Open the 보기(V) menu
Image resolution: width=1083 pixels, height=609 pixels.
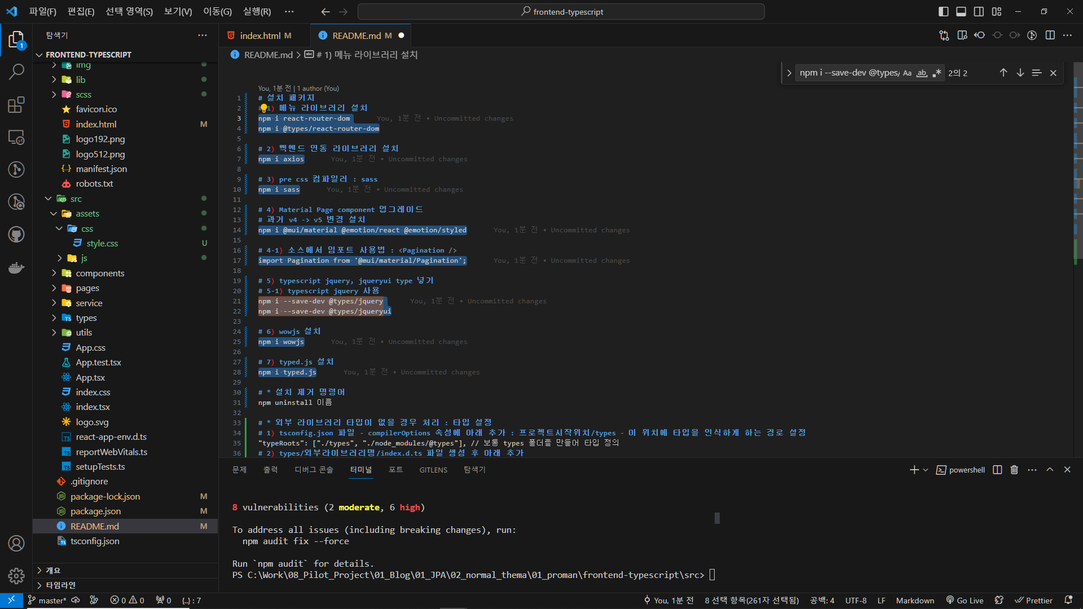click(x=178, y=11)
